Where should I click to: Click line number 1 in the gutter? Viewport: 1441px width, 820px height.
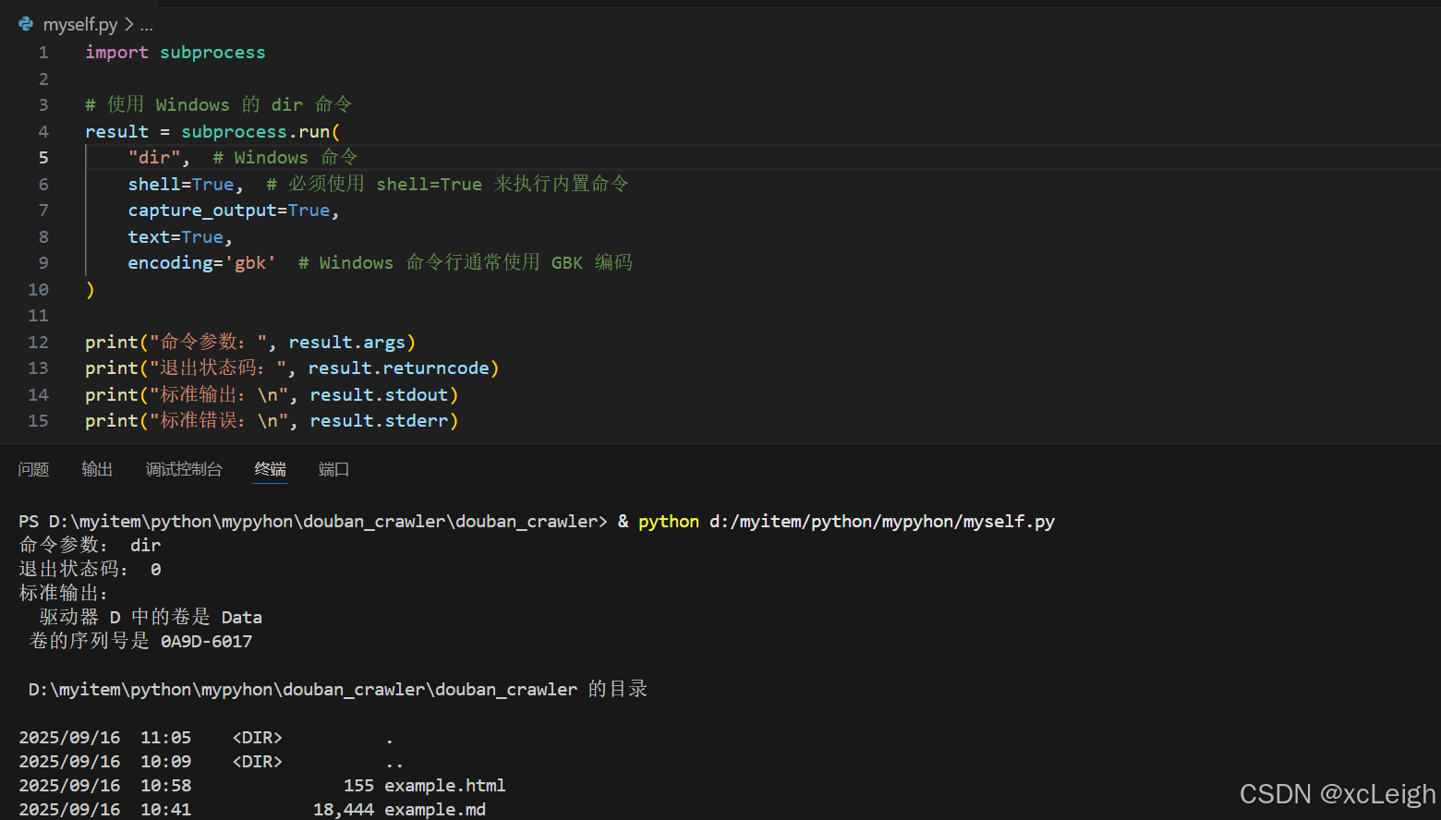pos(43,53)
